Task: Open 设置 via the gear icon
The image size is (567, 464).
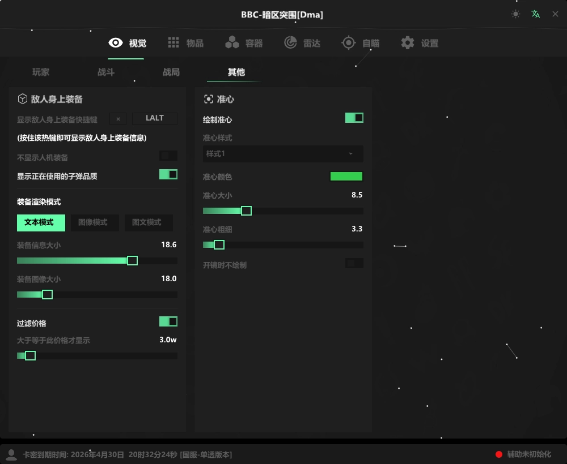Action: coord(407,43)
